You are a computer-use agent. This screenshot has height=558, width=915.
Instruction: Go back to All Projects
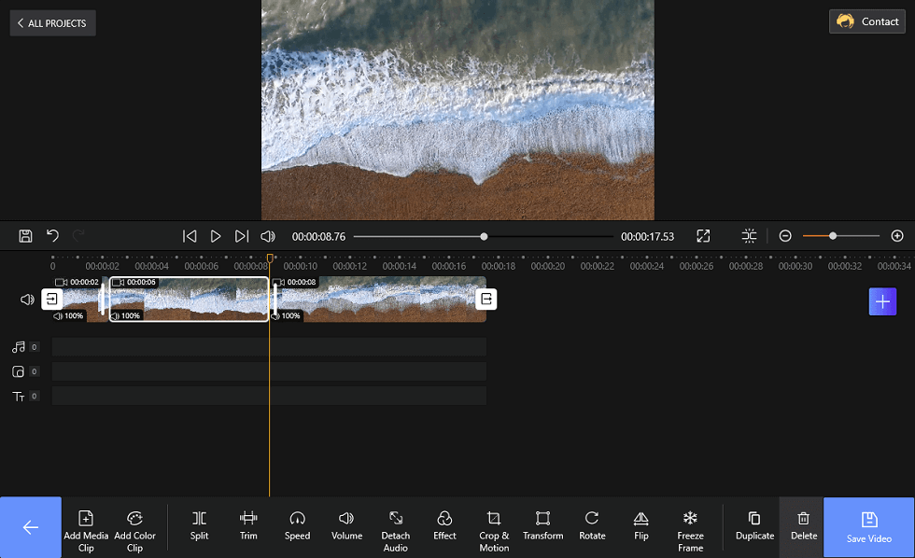click(52, 23)
